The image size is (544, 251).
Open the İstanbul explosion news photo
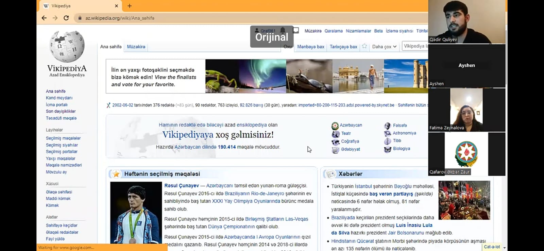464,200
